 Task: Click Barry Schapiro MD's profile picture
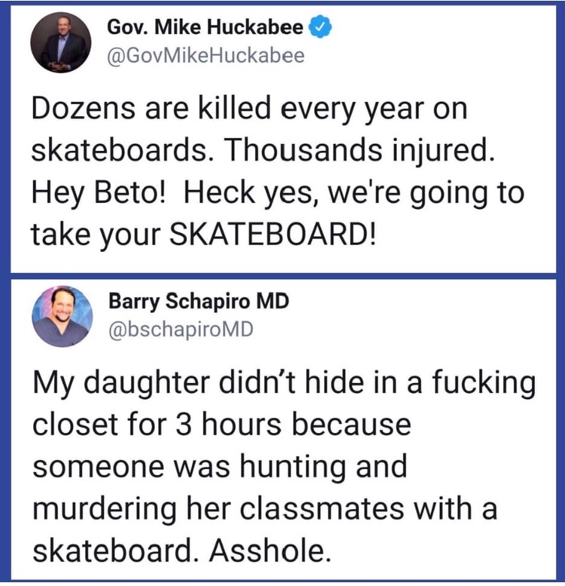(61, 315)
